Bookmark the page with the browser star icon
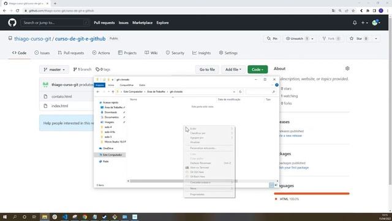This screenshot has width=392, height=221. point(353,11)
